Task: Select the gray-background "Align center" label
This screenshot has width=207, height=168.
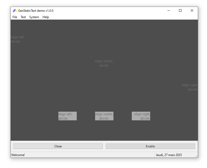Action: (104, 116)
